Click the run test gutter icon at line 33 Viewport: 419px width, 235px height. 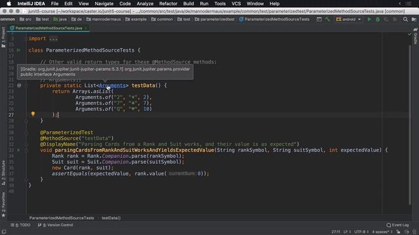(18, 150)
